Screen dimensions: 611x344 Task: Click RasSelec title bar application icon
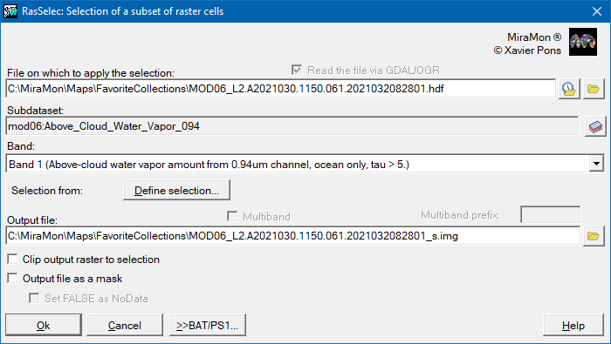[10, 11]
